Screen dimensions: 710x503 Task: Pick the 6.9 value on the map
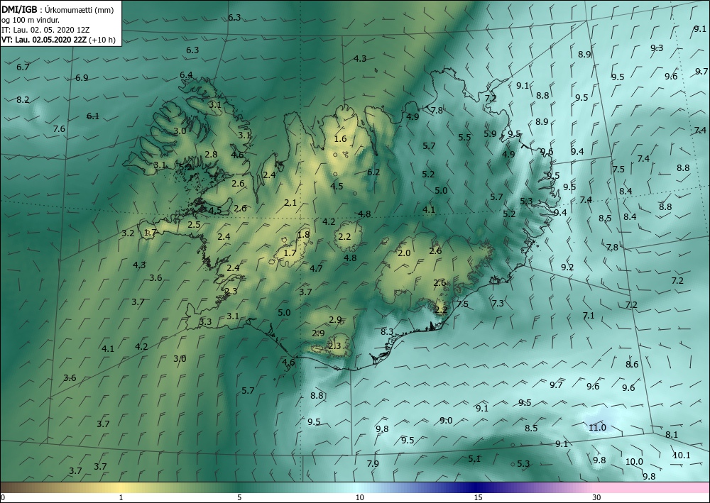click(x=82, y=78)
